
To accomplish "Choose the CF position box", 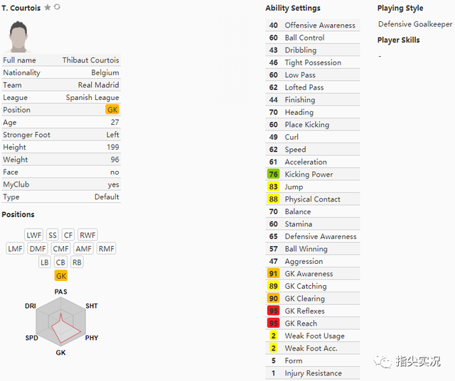I will click(x=68, y=235).
